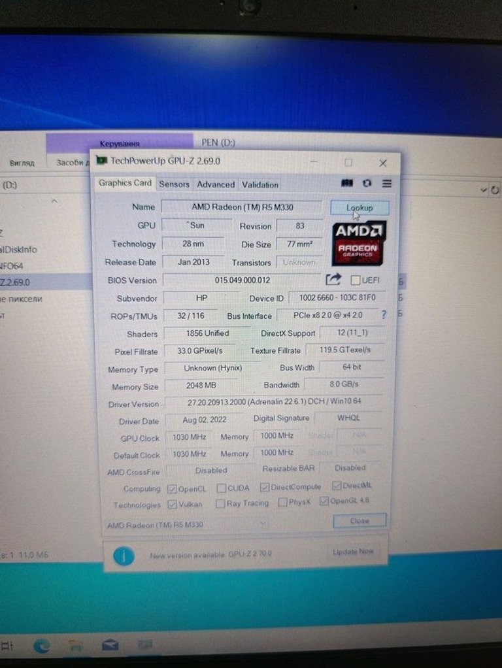Open the Mail app from the taskbar
The width and height of the screenshot is (502, 668).
110,645
